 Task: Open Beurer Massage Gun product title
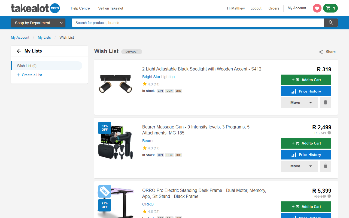coord(196,130)
